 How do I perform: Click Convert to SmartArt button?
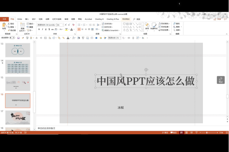point(111,30)
